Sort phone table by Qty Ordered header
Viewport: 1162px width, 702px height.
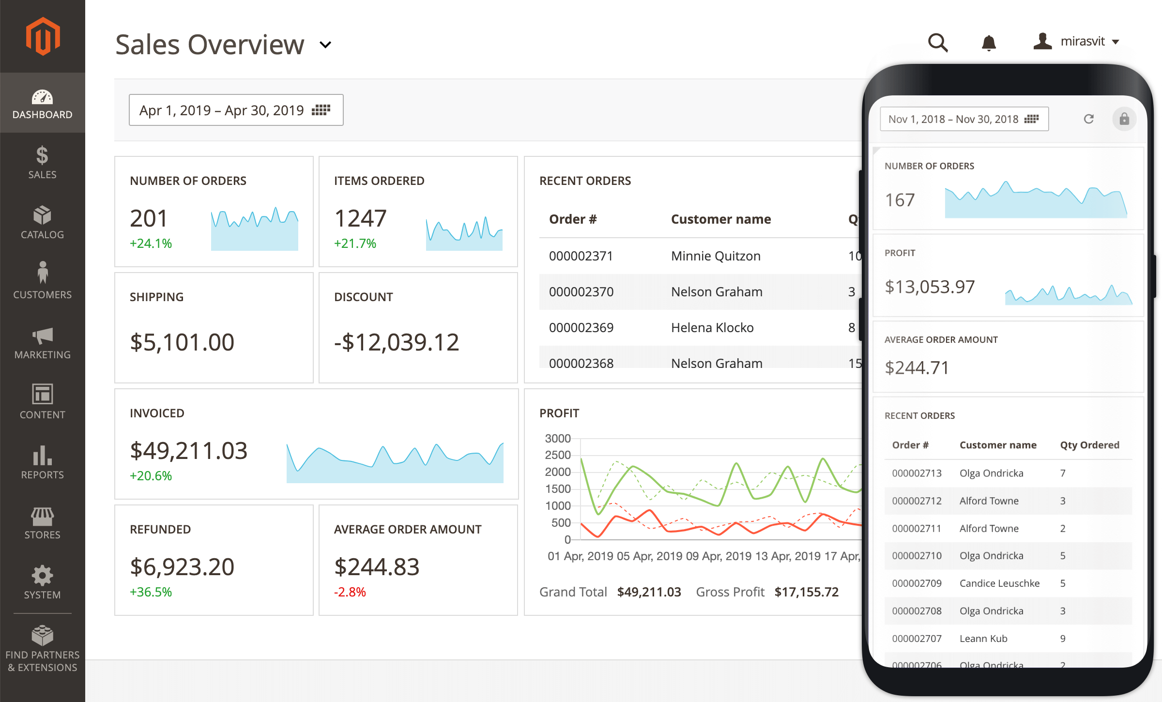[x=1089, y=445]
